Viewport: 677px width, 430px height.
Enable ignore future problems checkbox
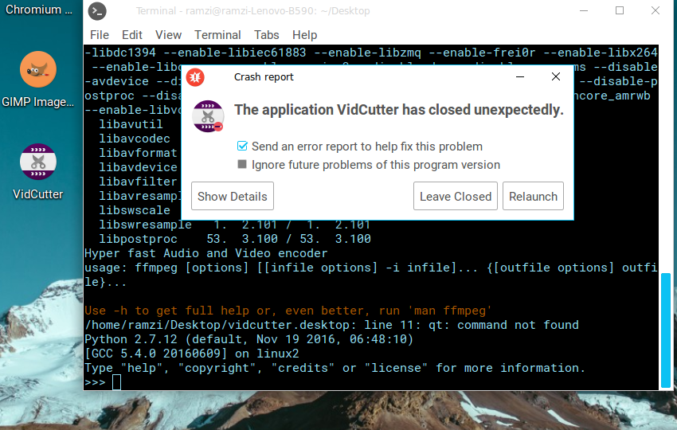tap(243, 165)
